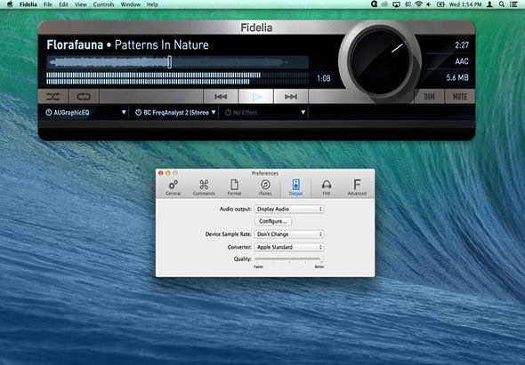The image size is (525, 365).
Task: Open the Device Sample Rate dropdown
Action: coord(289,234)
